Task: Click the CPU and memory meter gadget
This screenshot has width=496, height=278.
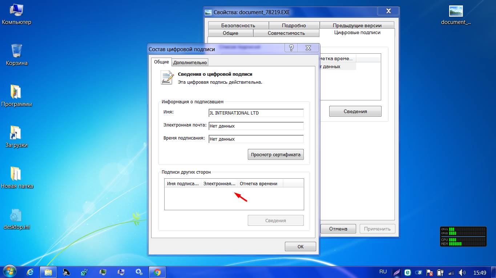Action: 463,236
